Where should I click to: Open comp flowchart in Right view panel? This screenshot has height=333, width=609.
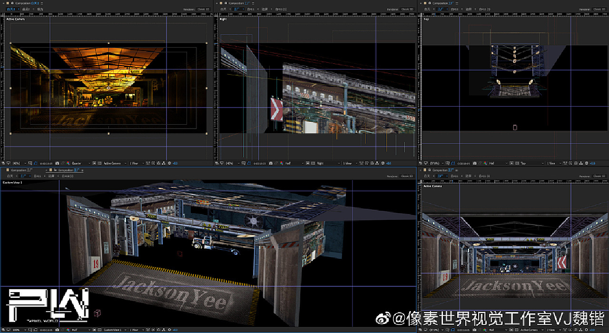click(377, 163)
